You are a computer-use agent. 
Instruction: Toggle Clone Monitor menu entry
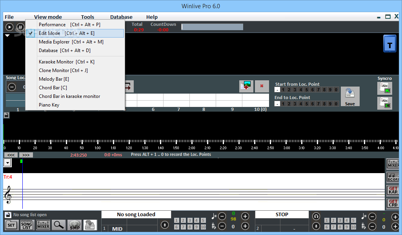(x=75, y=70)
